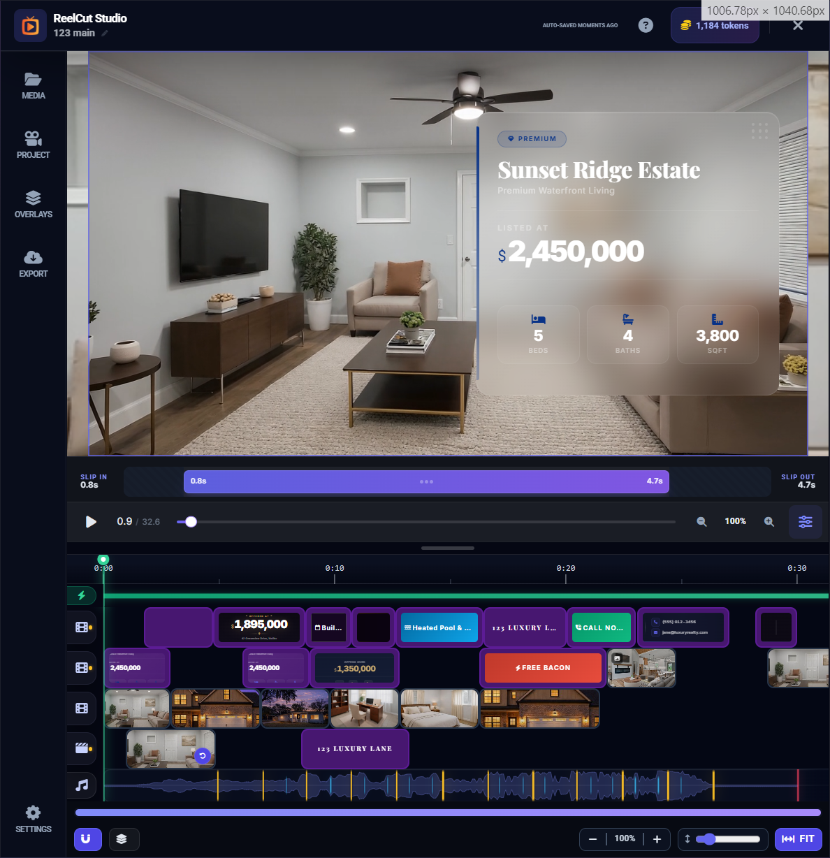Select the music note audio track icon
This screenshot has height=858, width=830.
tap(82, 785)
